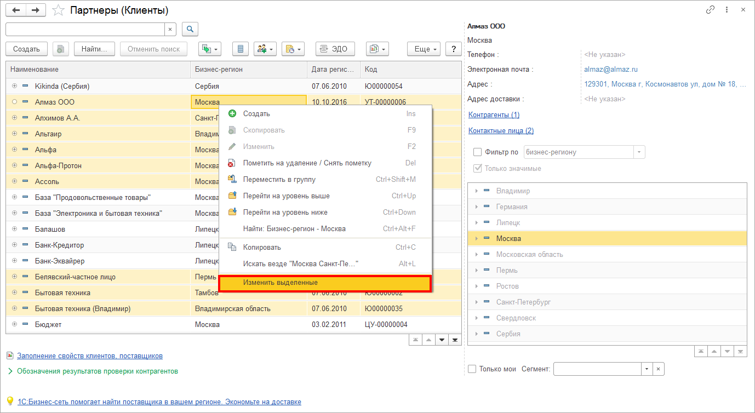Toggle the 'Только мои' checkbox
The width and height of the screenshot is (755, 413).
coord(472,369)
